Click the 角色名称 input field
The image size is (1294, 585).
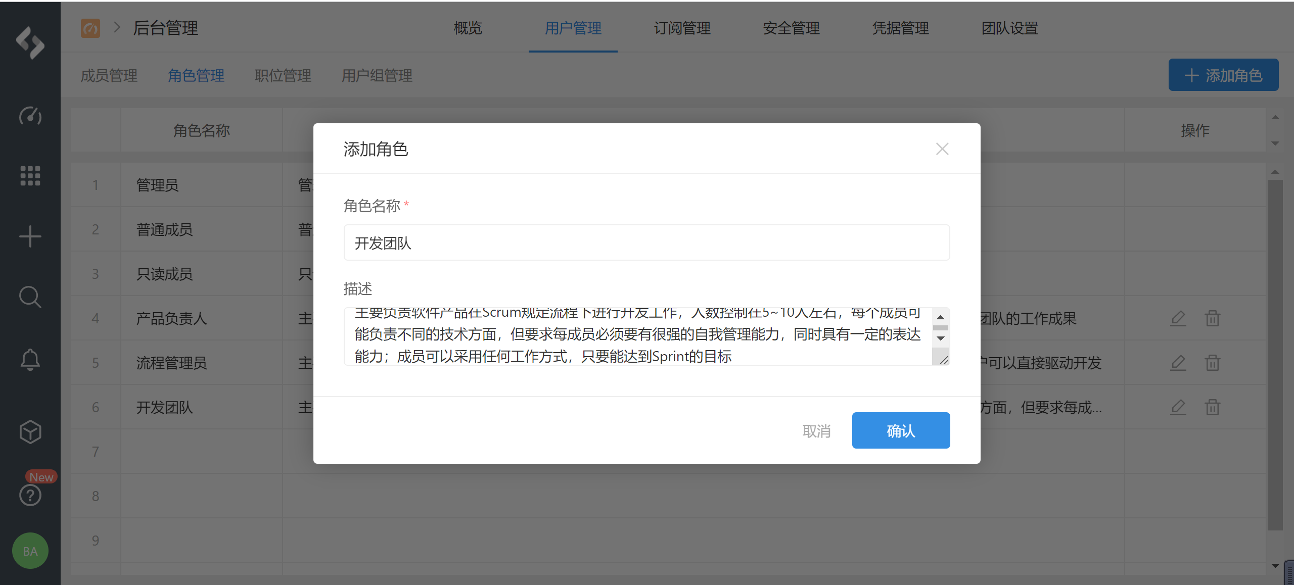point(646,243)
